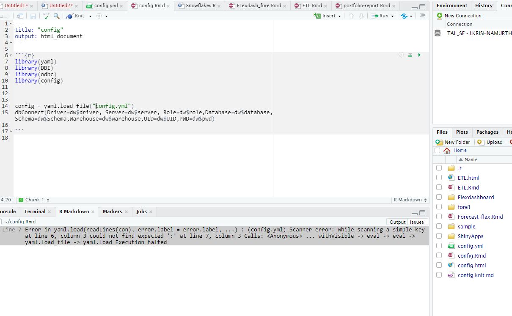Save config.Rmd using the save icon
The image size is (512, 316).
click(32, 16)
